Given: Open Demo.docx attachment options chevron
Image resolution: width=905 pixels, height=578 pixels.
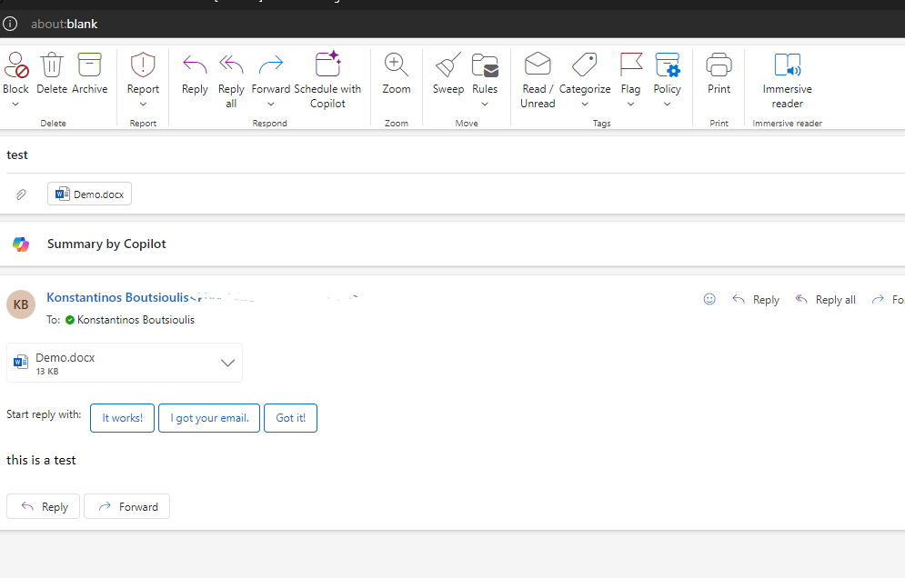Looking at the screenshot, I should [228, 363].
